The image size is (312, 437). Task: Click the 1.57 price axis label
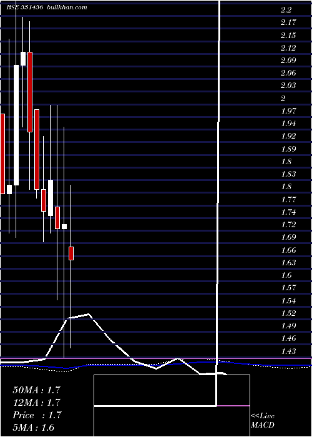click(x=288, y=287)
